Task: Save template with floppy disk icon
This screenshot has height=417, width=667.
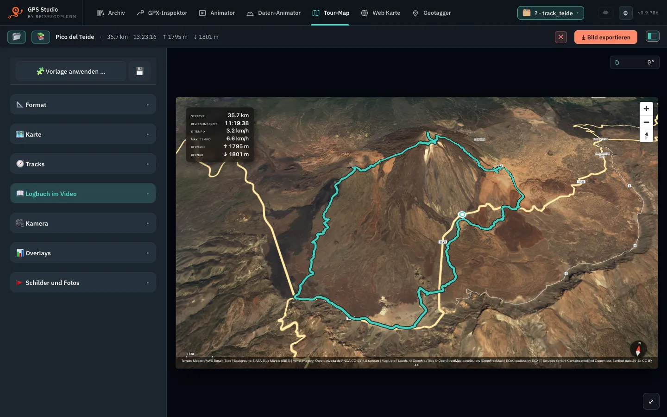Action: pyautogui.click(x=139, y=71)
